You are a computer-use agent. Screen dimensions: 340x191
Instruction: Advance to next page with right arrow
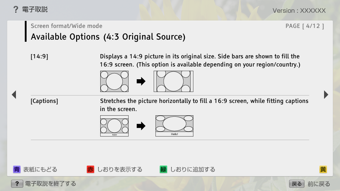pyautogui.click(x=326, y=94)
